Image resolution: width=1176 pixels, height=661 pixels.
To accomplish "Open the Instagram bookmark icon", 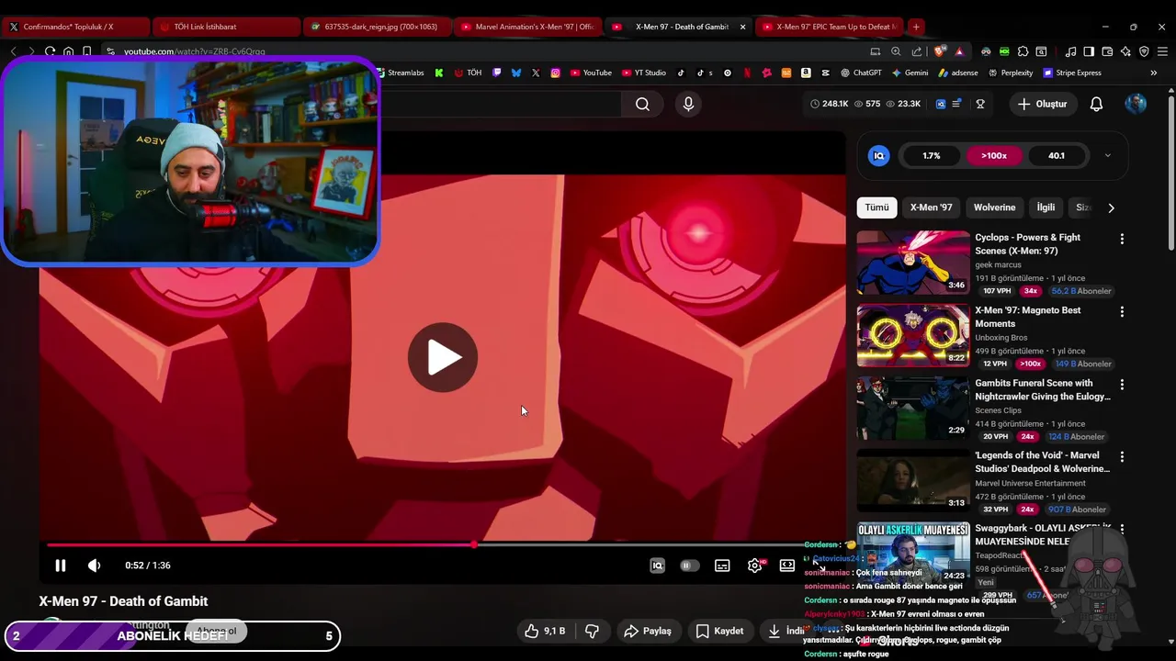I will click(556, 73).
